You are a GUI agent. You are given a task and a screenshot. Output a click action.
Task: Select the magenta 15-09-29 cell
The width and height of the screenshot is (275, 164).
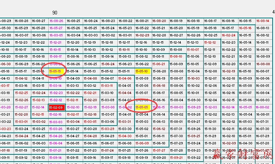(x=194, y=107)
